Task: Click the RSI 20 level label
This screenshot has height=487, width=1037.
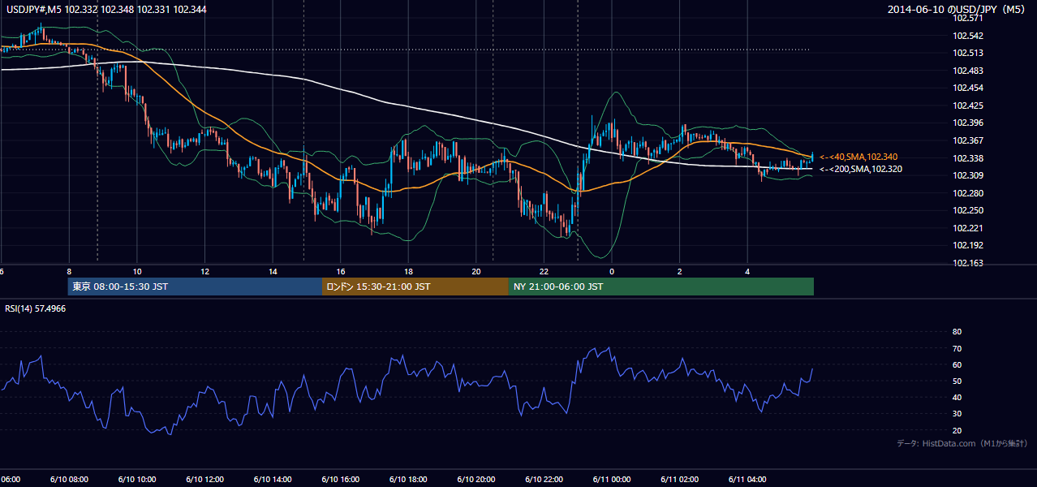Action: pos(957,430)
